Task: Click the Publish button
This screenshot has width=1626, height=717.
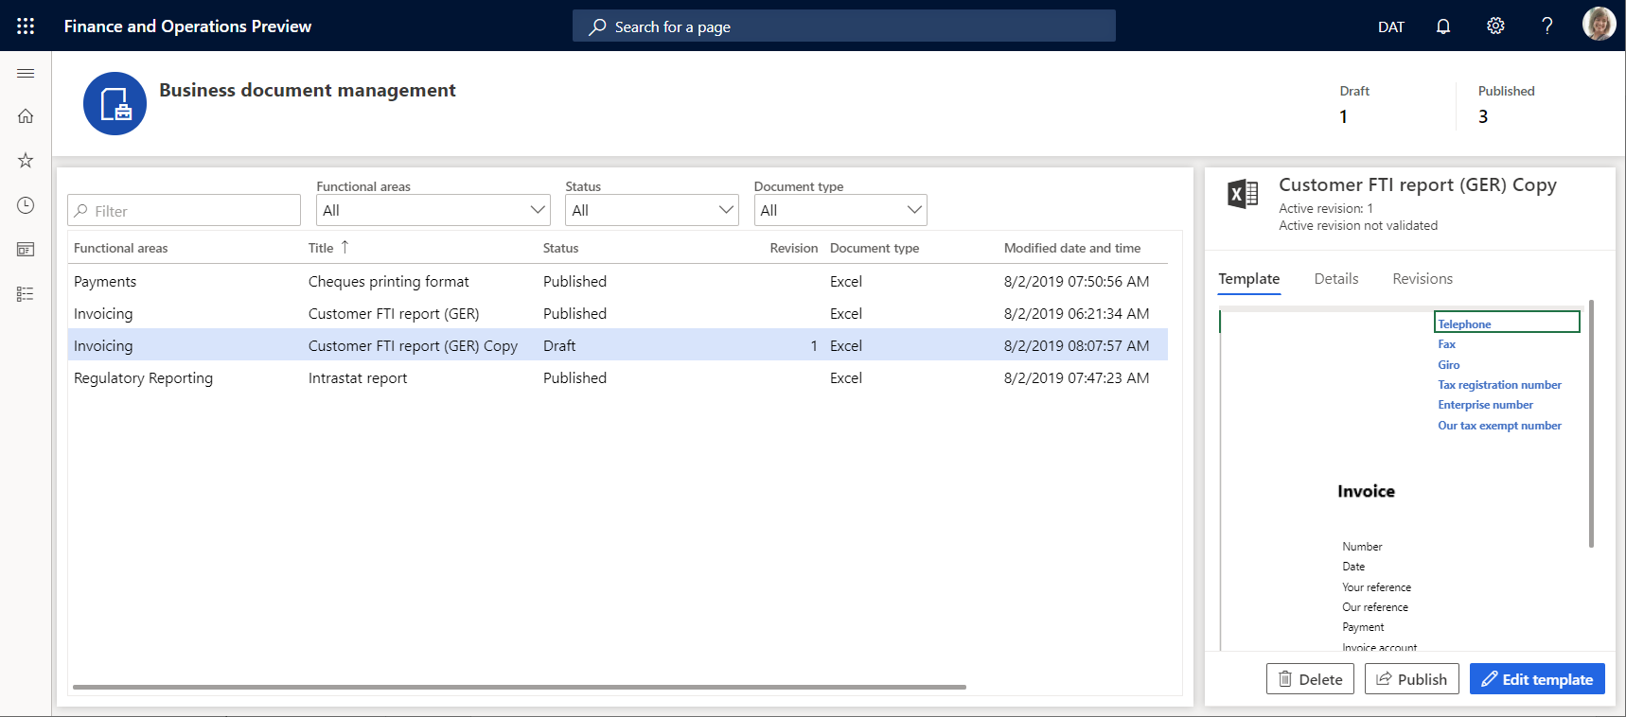Action: 1411,679
